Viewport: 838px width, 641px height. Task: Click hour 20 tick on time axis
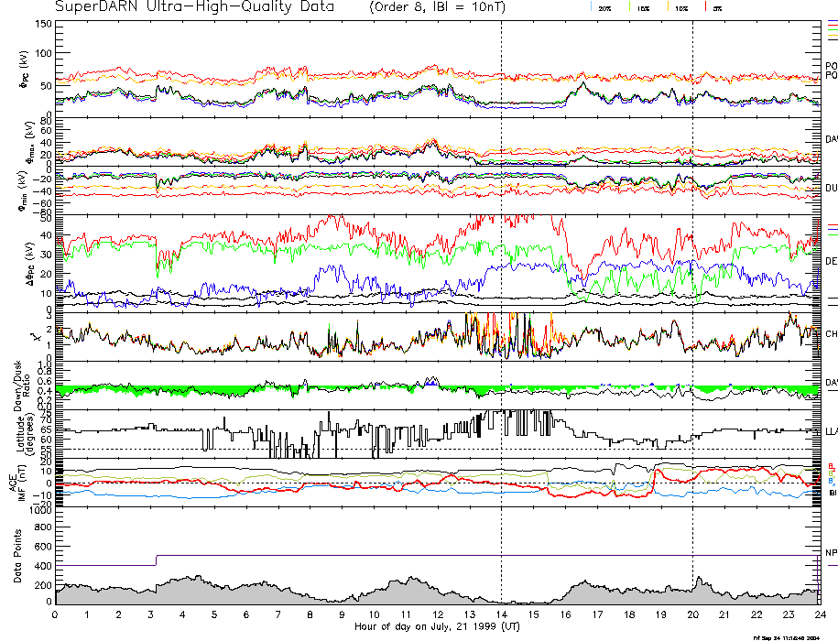click(x=691, y=614)
